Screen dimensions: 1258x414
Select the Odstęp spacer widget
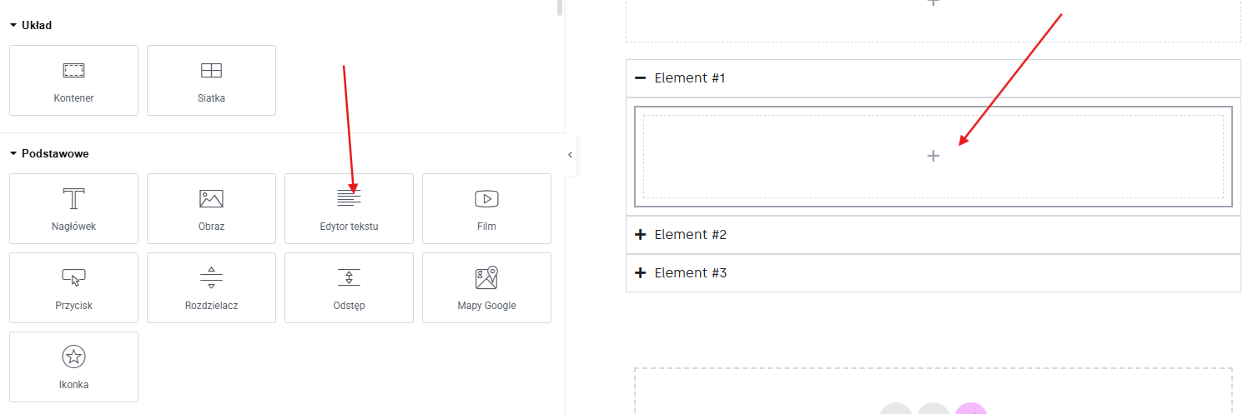point(349,287)
